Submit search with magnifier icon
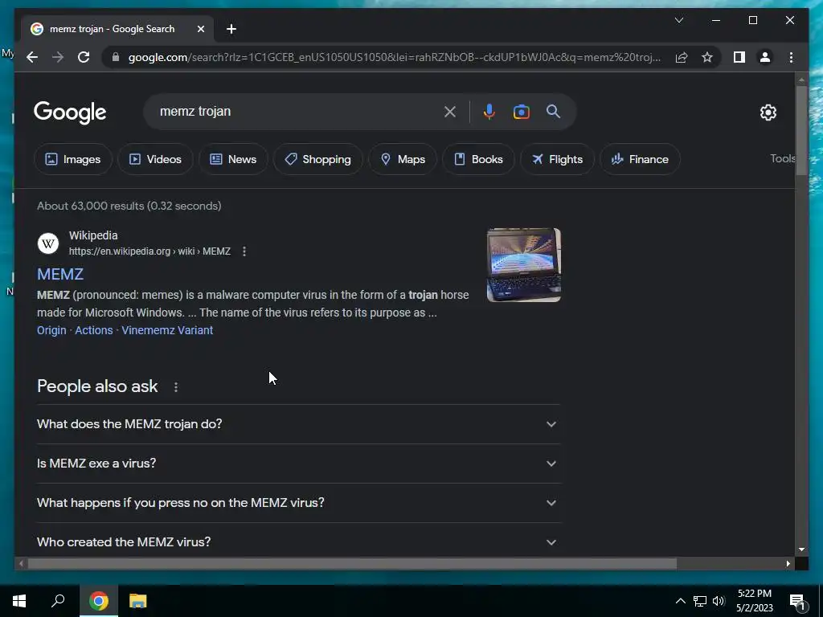Image resolution: width=823 pixels, height=617 pixels. [553, 111]
